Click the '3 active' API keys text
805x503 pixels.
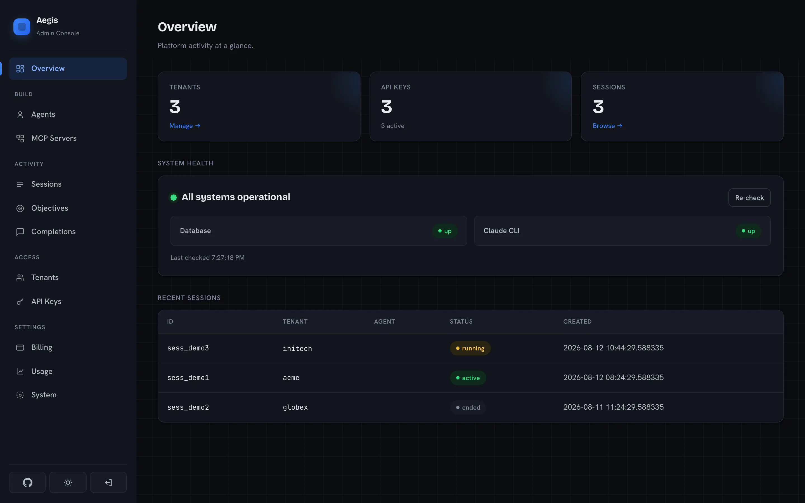(392, 126)
